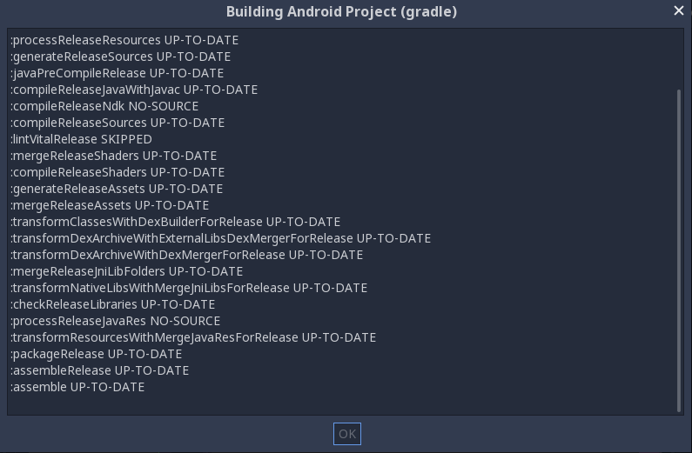Click on ':compileReleaseJavaWithJavac' log entry
Screen dimensions: 692x453
[134, 90]
